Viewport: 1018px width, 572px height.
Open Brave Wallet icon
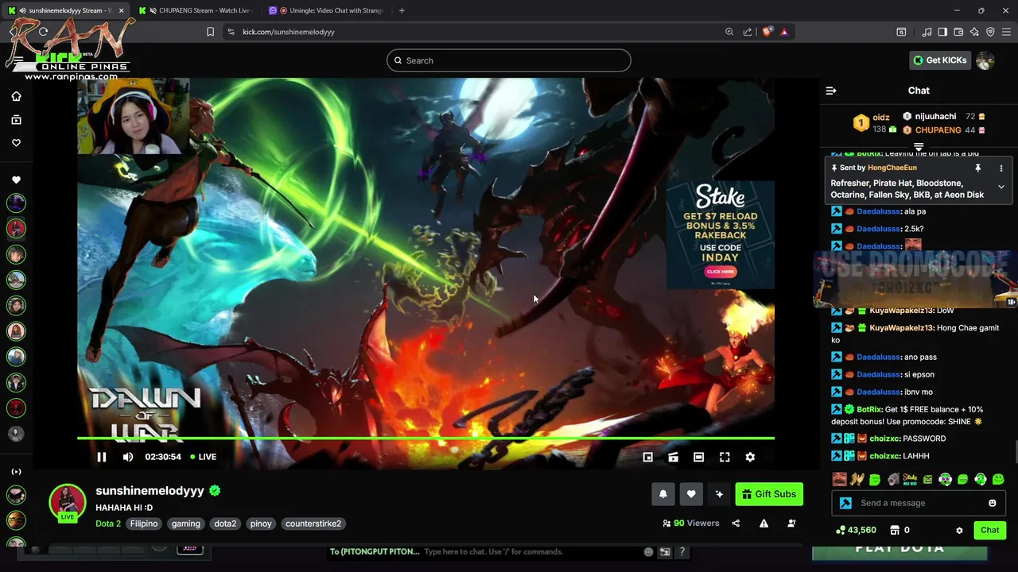pyautogui.click(x=958, y=32)
